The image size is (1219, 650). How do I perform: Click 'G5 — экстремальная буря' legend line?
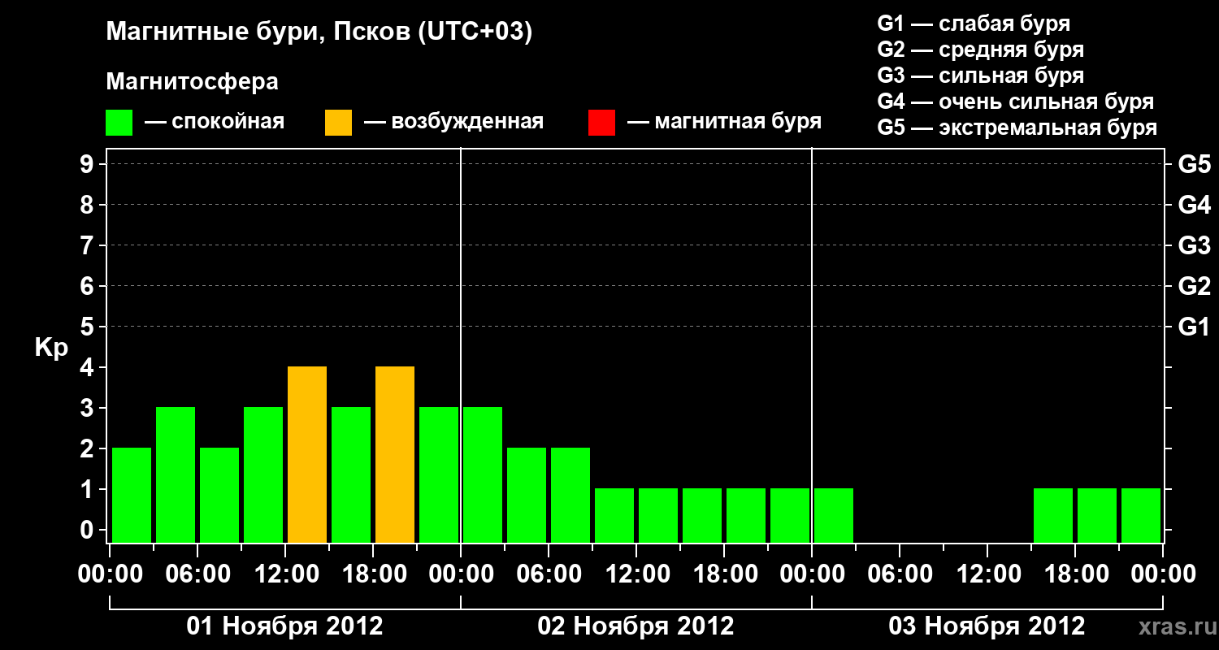pos(1017,128)
